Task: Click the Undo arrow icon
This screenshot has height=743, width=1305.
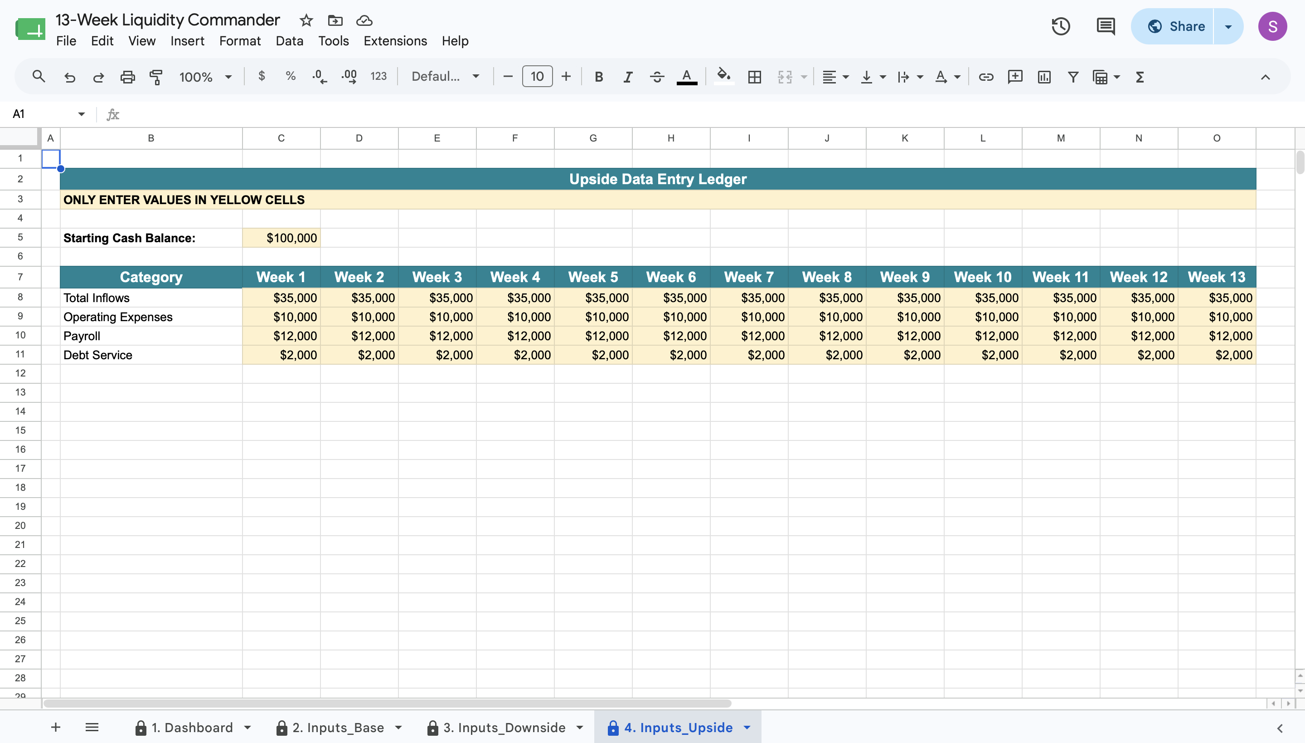Action: pyautogui.click(x=69, y=77)
